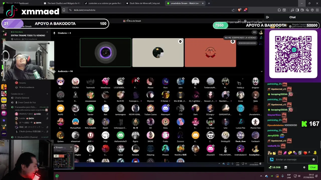This screenshot has width=321, height=180.
Task: Open the Discord server folder icon
Action: point(4,120)
